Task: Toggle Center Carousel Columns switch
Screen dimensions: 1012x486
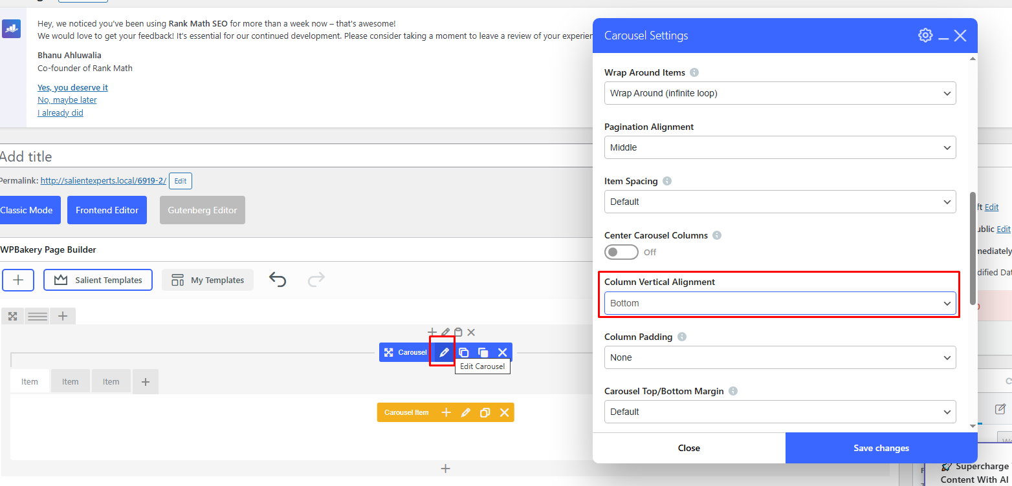Action: point(621,252)
